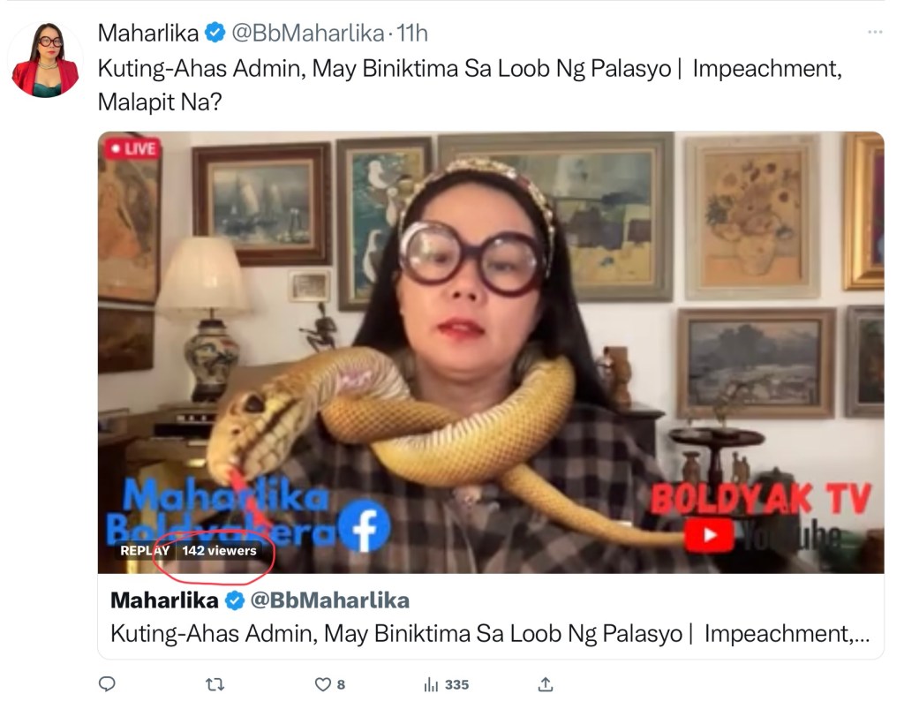The height and width of the screenshot is (709, 904).
Task: Open the three-dot more options menu
Action: tap(875, 32)
